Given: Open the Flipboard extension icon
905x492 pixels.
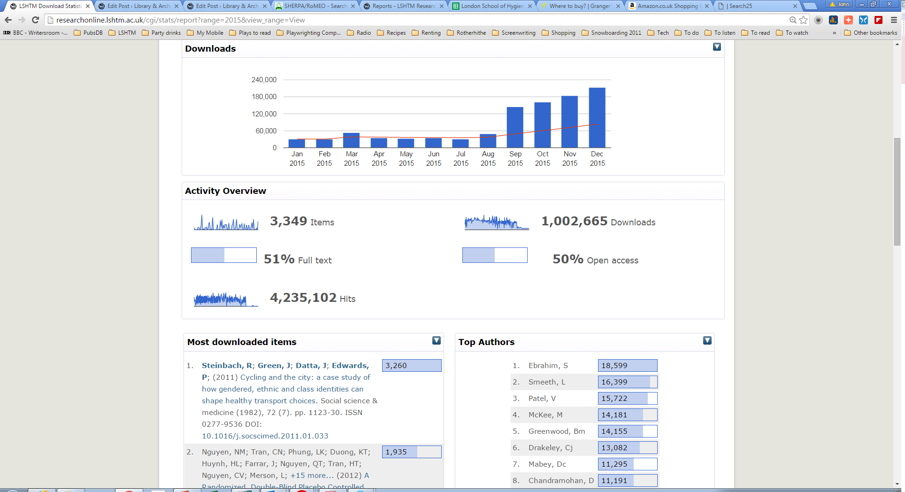Looking at the screenshot, I should [x=878, y=20].
